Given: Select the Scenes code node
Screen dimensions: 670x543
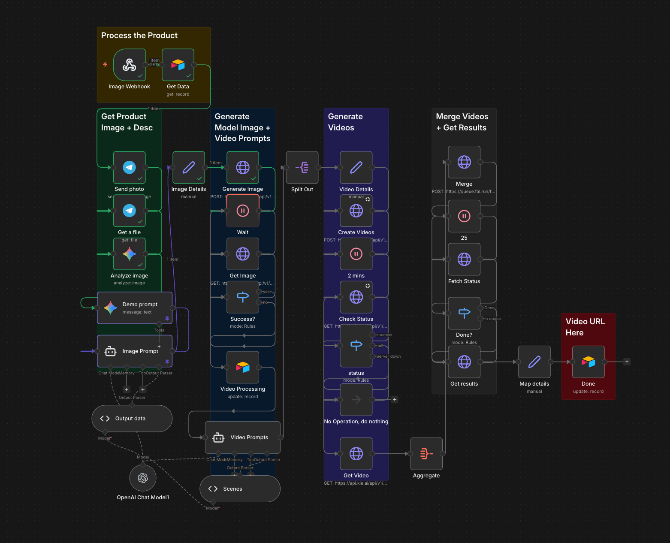Looking at the screenshot, I should click(x=240, y=489).
